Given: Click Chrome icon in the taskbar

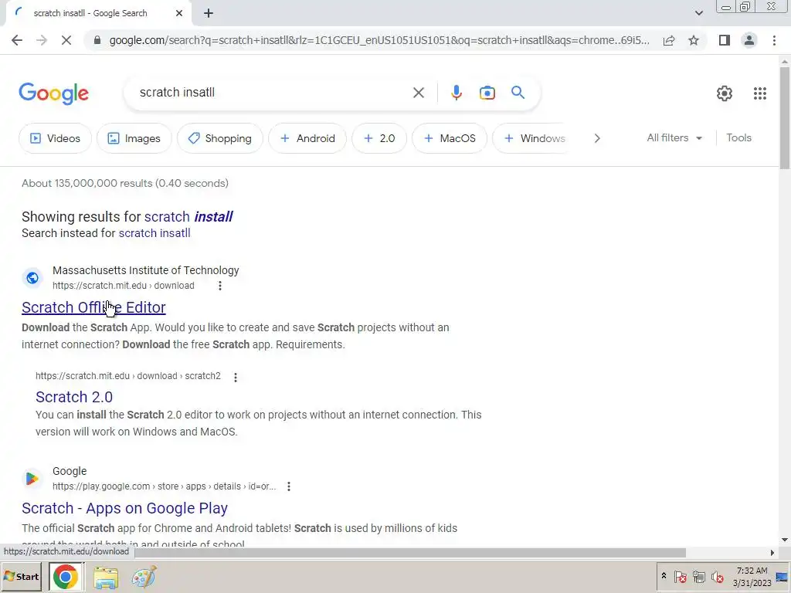Looking at the screenshot, I should pyautogui.click(x=66, y=577).
